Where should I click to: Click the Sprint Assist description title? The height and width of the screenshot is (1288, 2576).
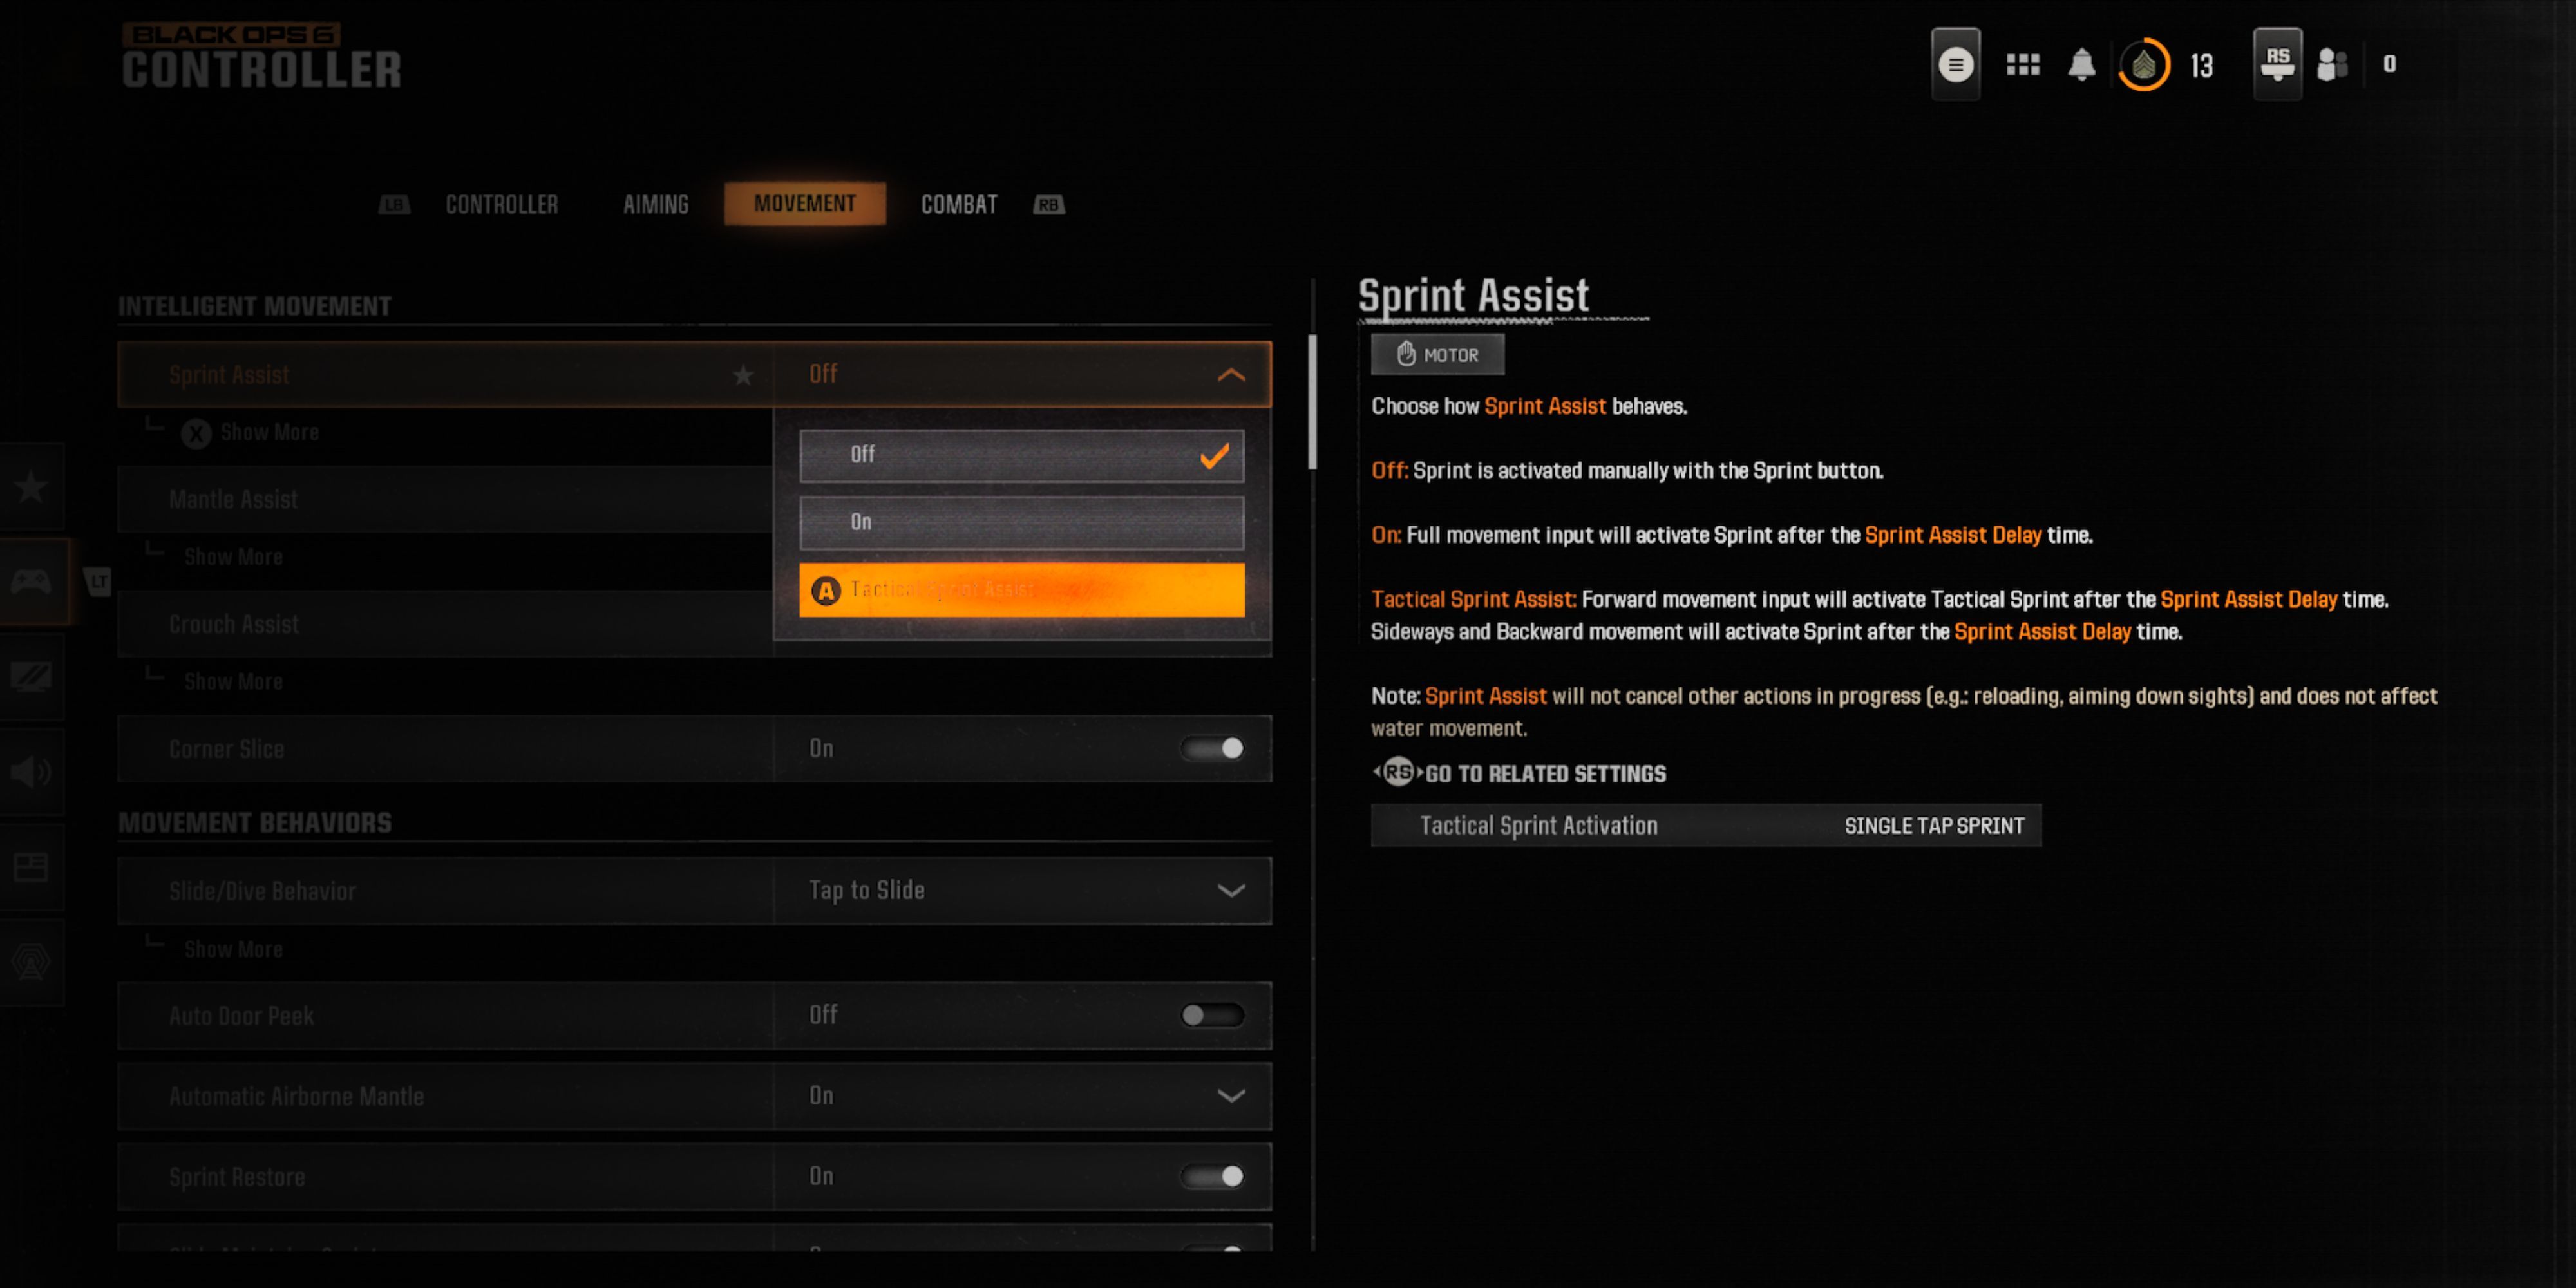click(1473, 296)
